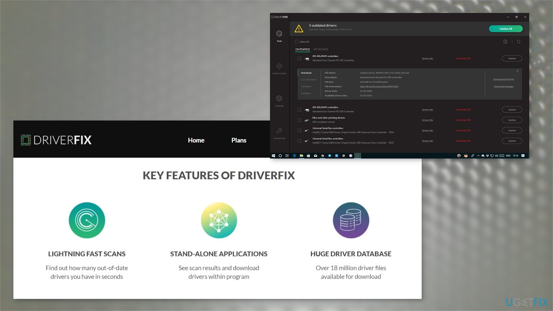Open the Download Manager link
The image size is (553, 311).
pyautogui.click(x=504, y=86)
